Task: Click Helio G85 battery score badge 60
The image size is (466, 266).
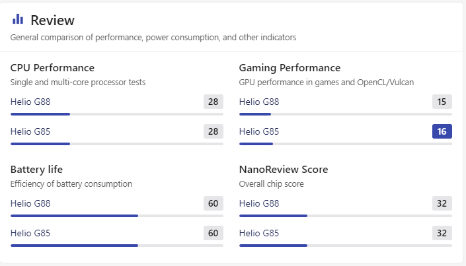Action: tap(213, 233)
